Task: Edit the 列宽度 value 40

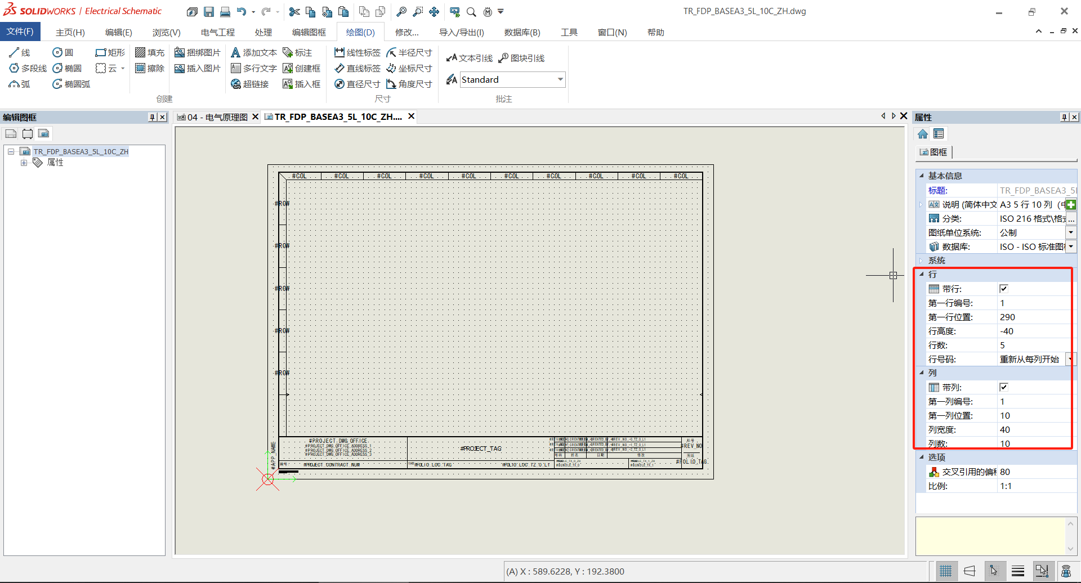Action: 1034,429
